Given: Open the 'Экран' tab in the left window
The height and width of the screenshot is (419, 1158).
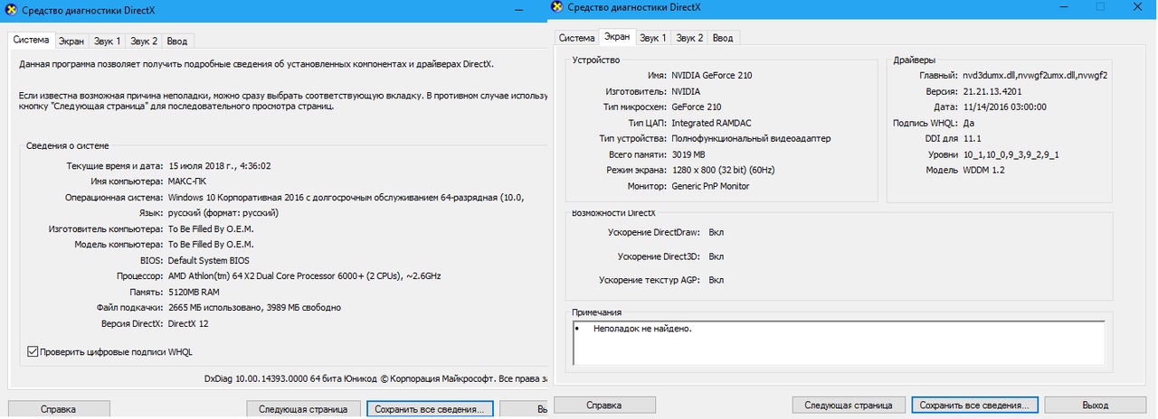Looking at the screenshot, I should [71, 41].
